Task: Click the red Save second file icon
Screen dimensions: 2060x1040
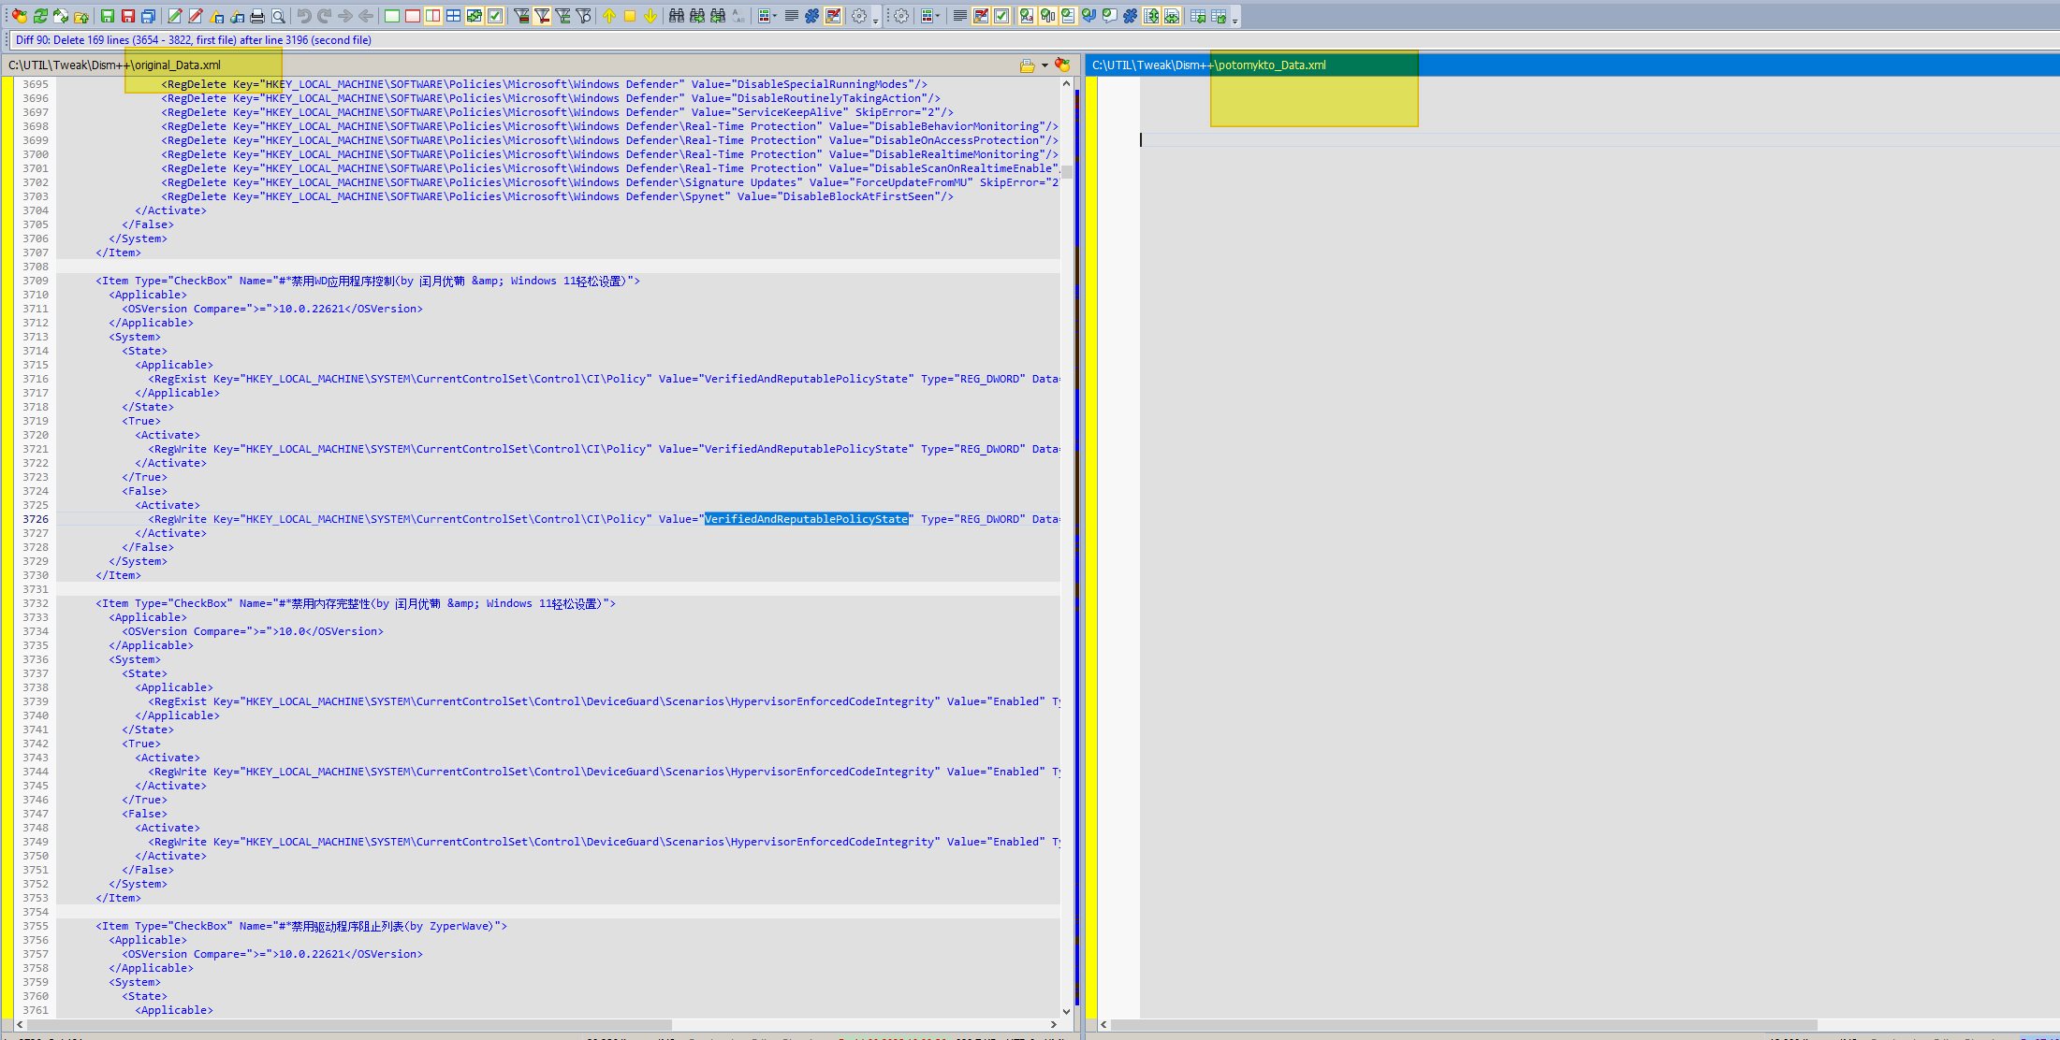Action: point(128,16)
